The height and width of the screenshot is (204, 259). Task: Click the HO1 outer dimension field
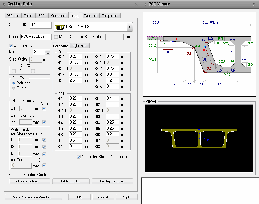(x=75, y=57)
